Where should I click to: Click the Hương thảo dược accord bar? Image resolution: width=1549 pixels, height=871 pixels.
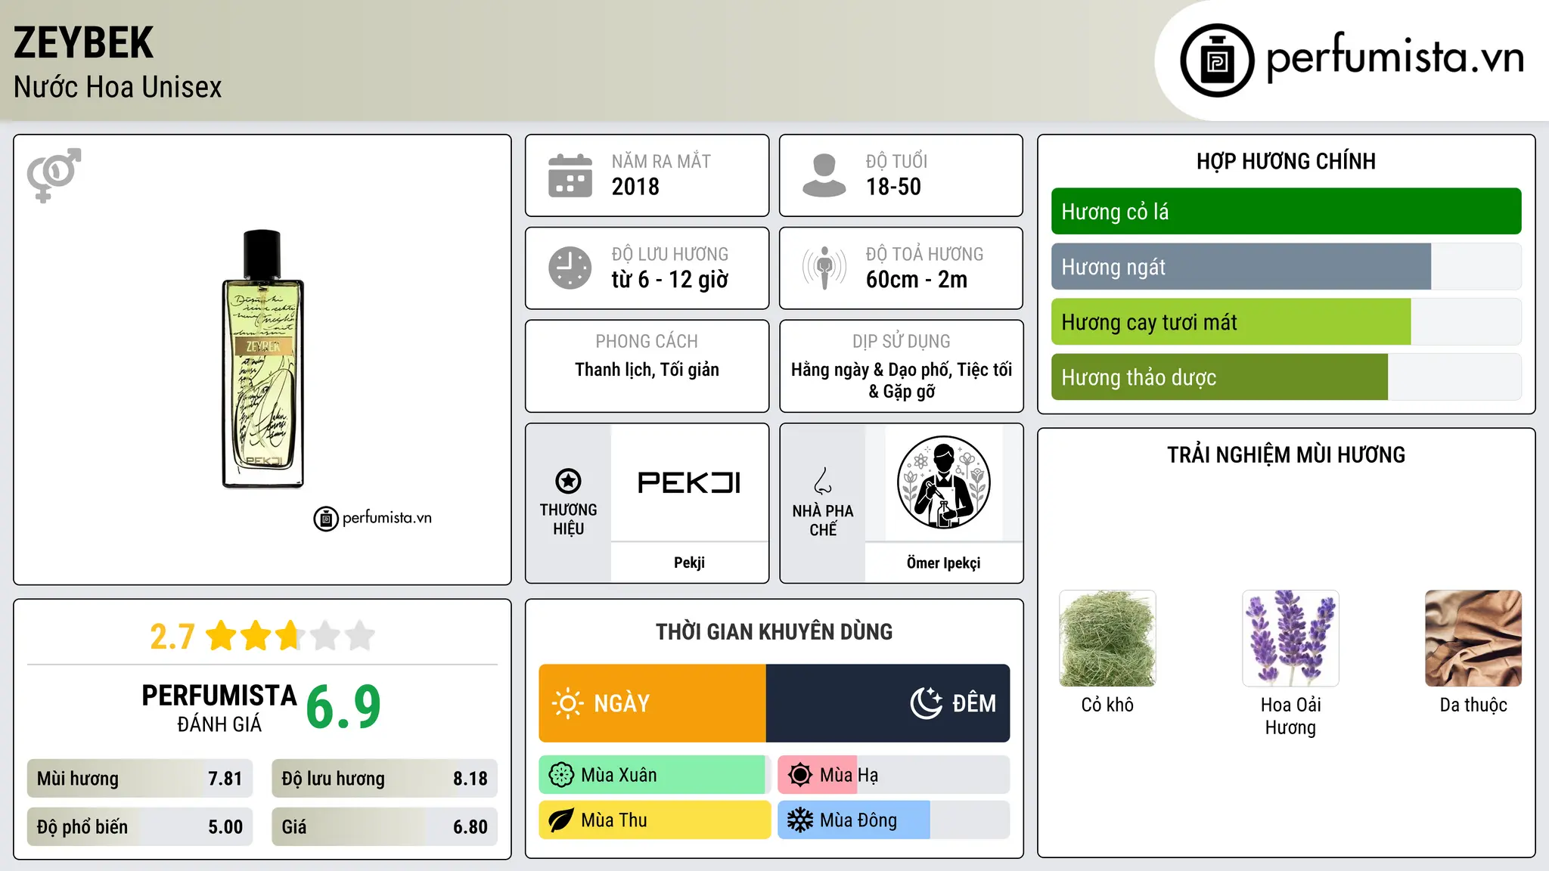pyautogui.click(x=1286, y=377)
